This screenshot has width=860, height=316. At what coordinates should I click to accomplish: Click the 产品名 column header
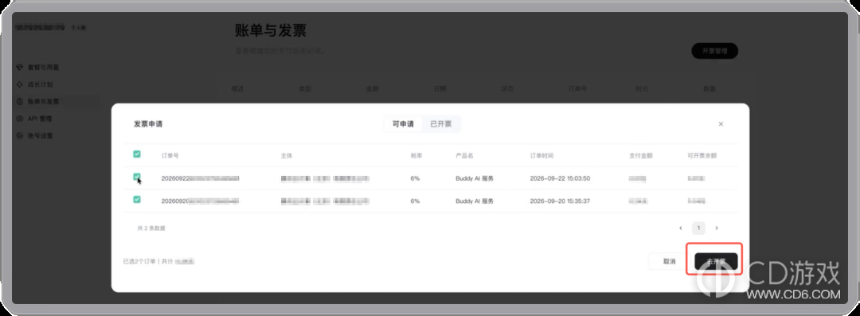click(464, 156)
